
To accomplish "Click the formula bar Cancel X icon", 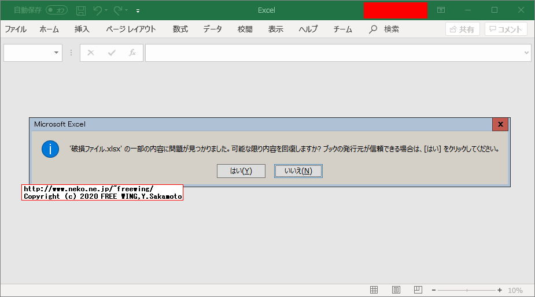I will [91, 53].
